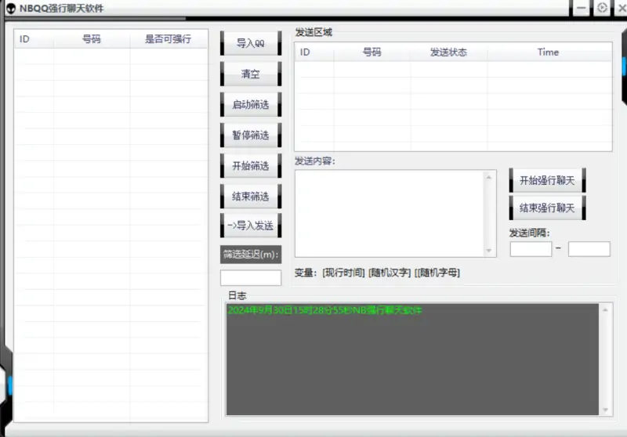627x437 pixels.
Task: Click 号码 header in 发送区域 table
Action: coord(371,52)
